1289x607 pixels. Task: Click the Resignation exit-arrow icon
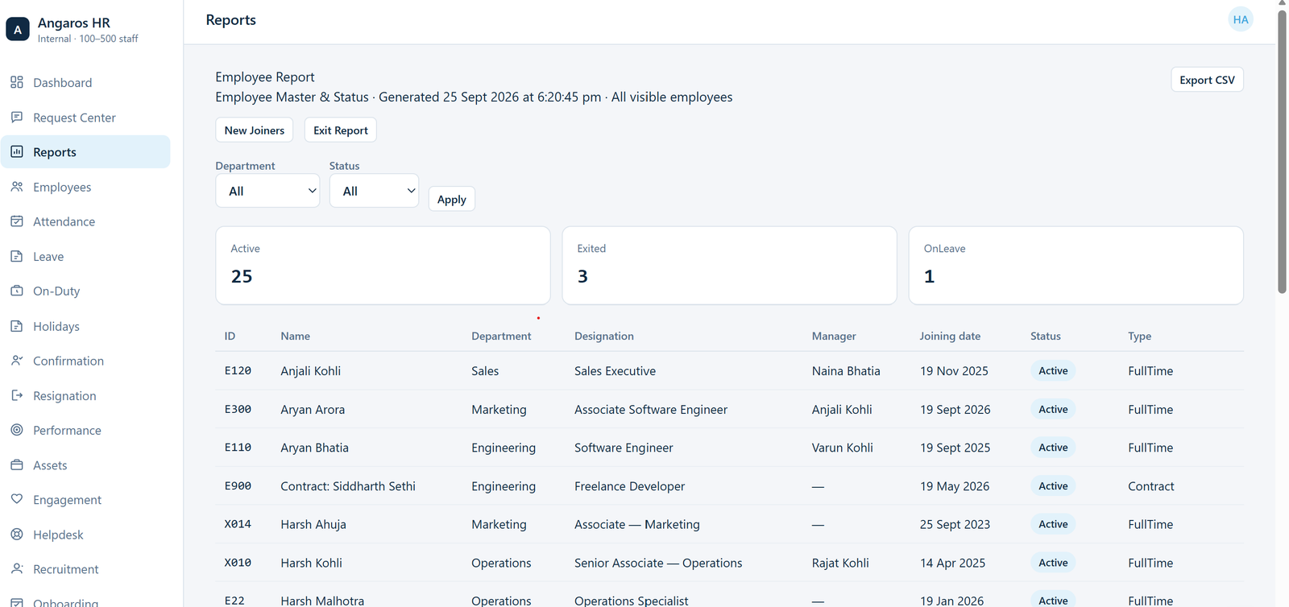coord(17,395)
